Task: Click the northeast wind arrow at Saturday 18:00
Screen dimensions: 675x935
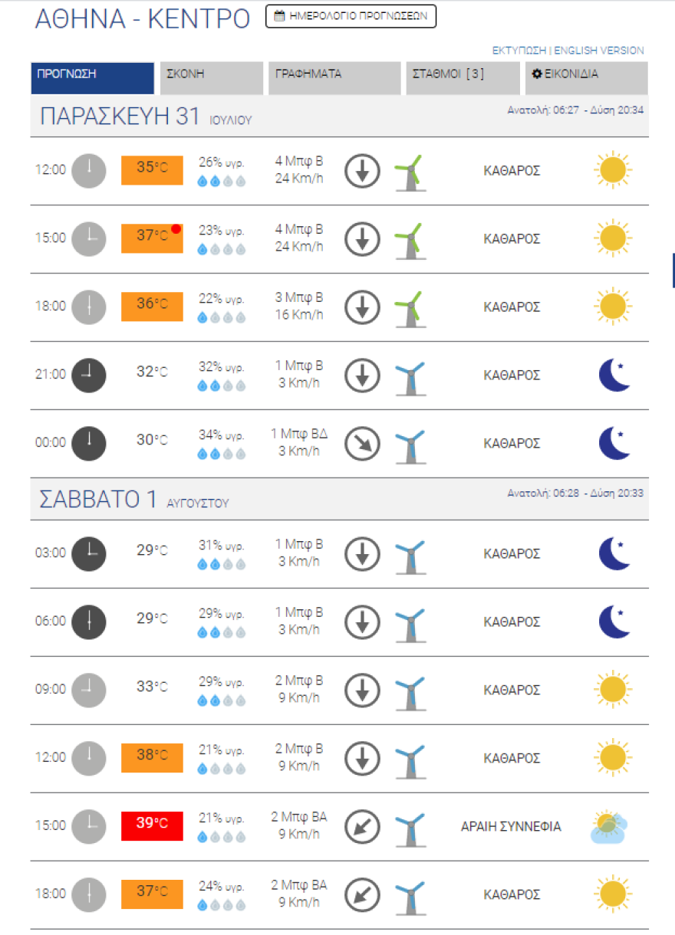Action: [x=362, y=894]
